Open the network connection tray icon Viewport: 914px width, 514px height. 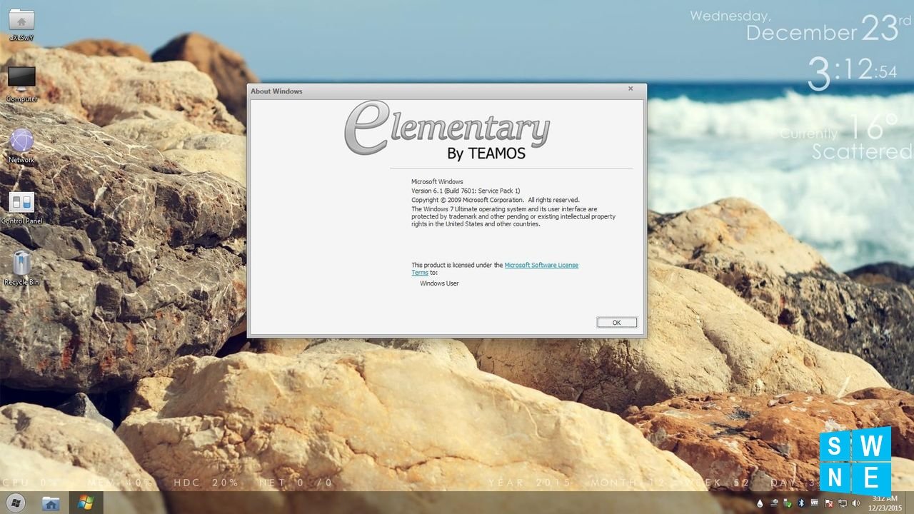[842, 503]
